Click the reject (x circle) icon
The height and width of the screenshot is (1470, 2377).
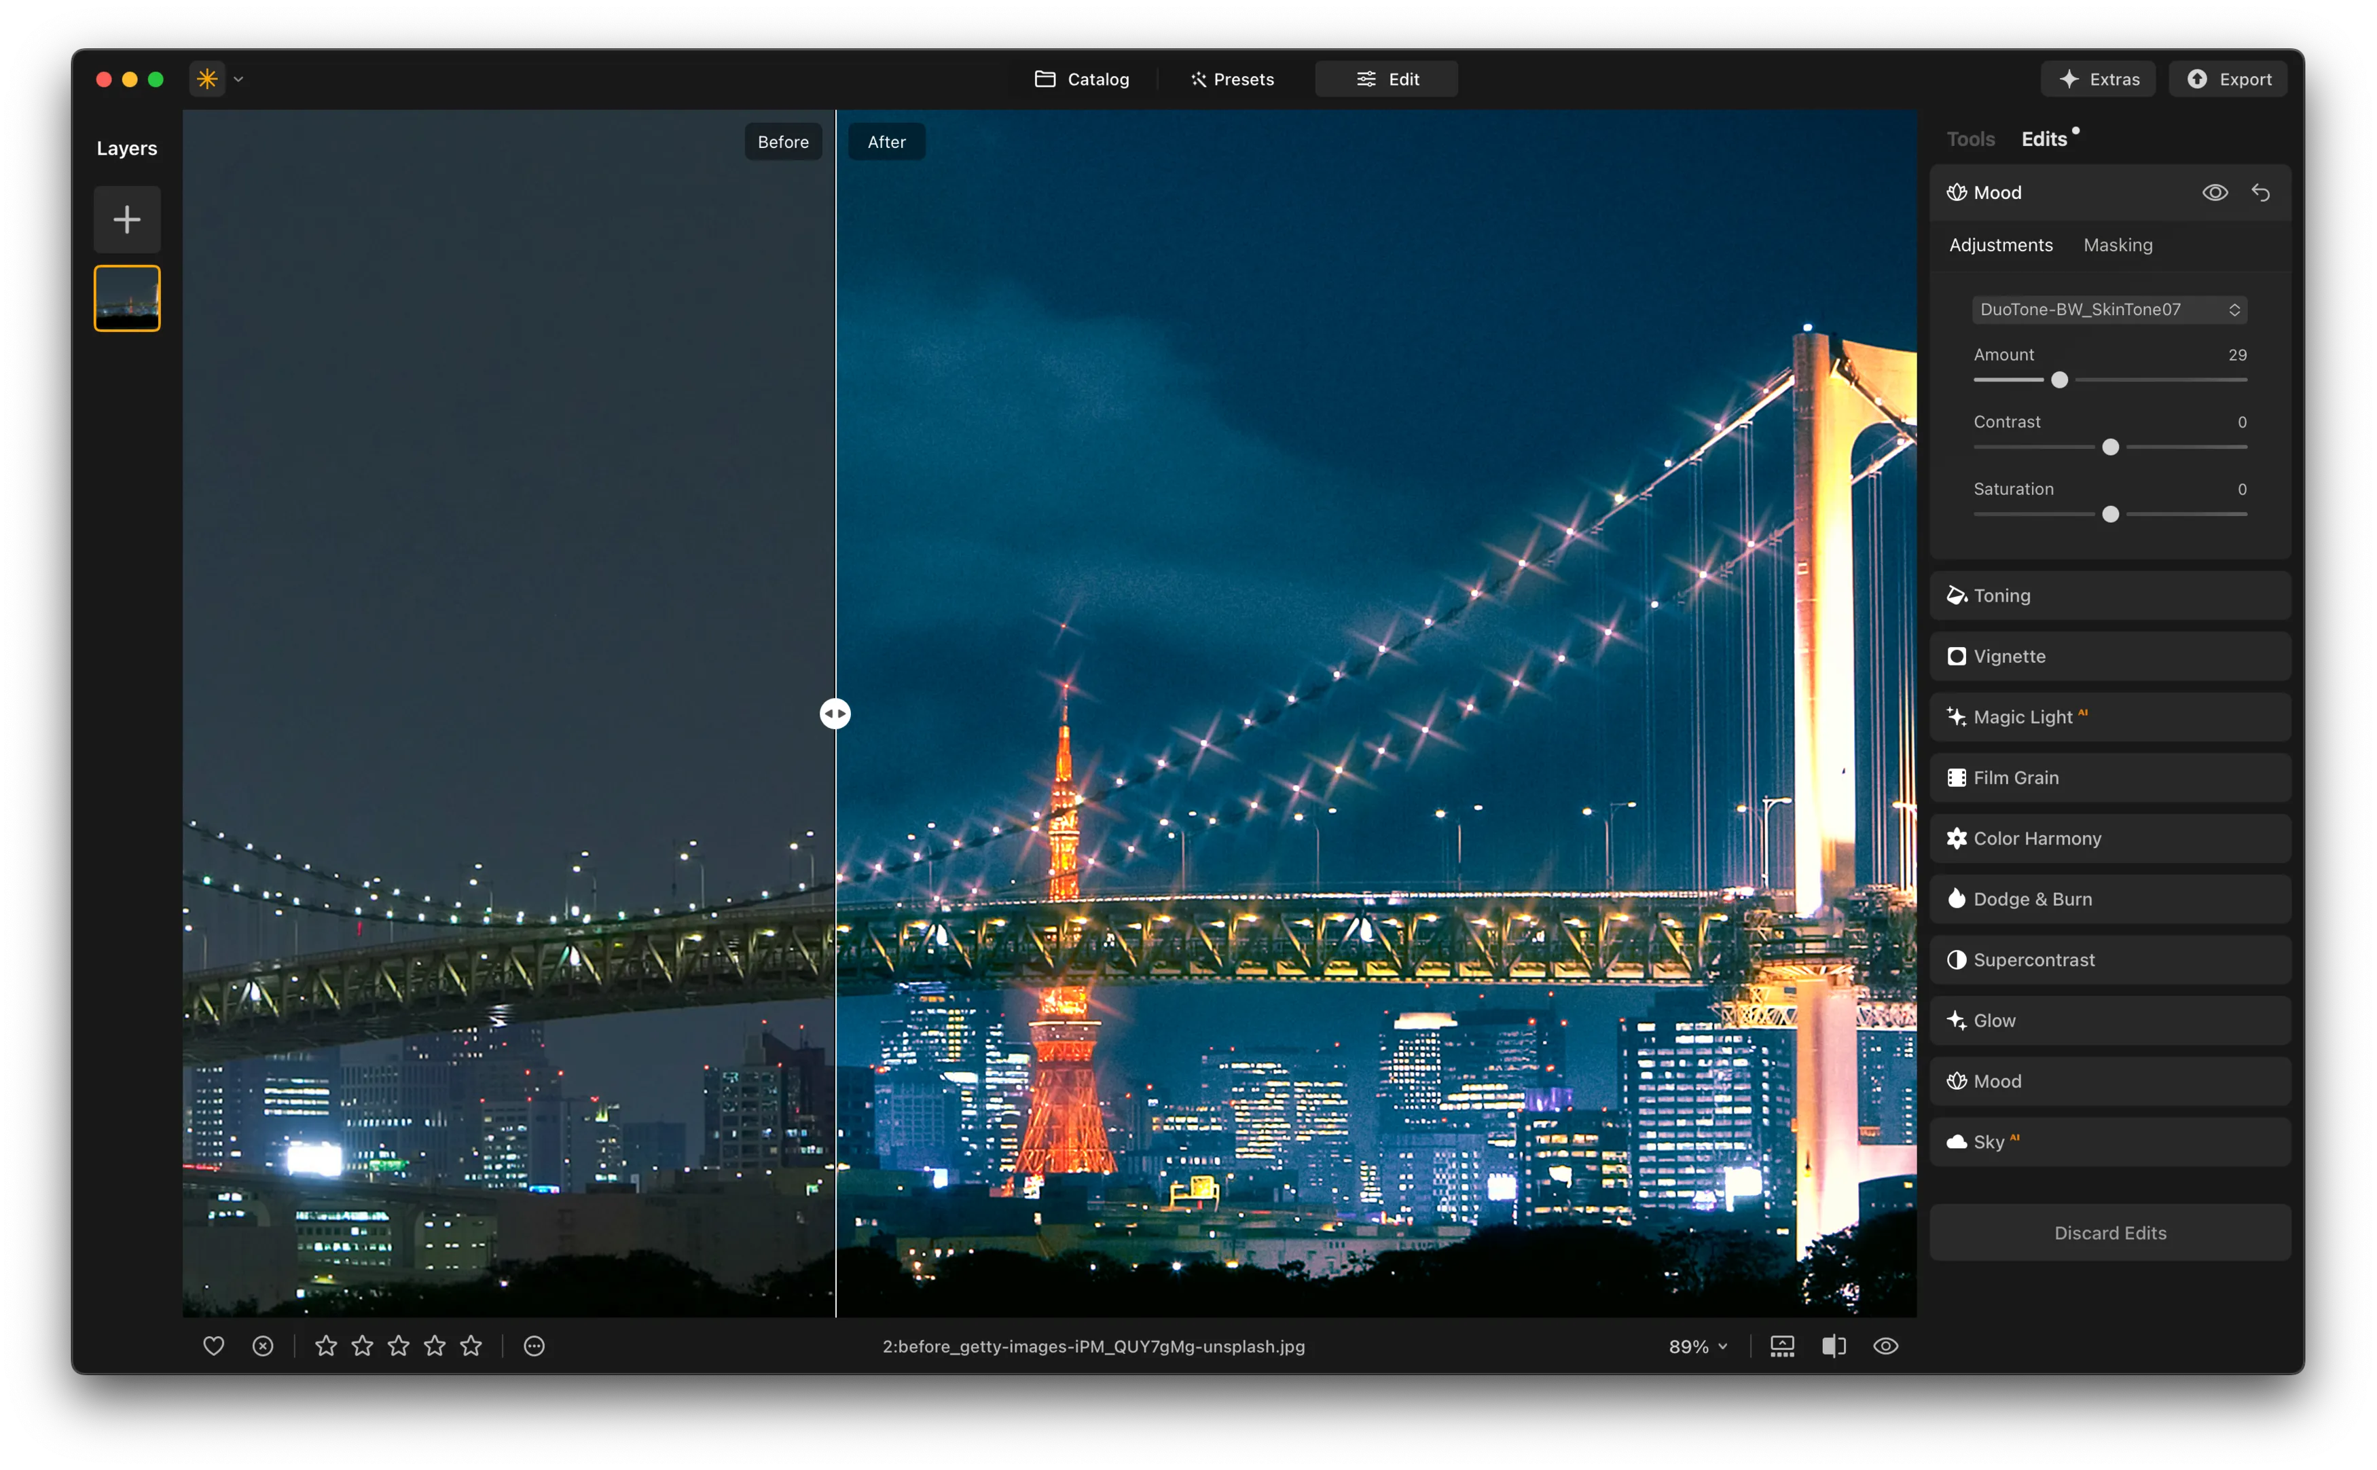(263, 1346)
